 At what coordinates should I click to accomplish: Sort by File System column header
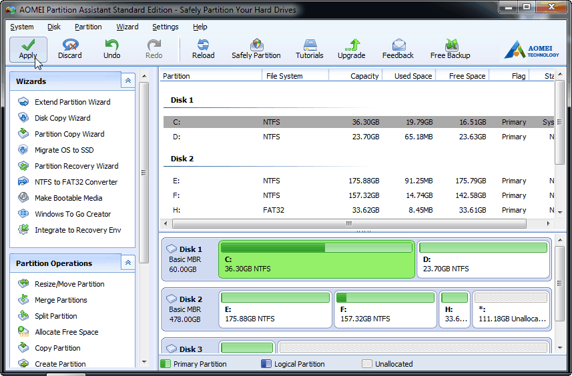click(295, 76)
